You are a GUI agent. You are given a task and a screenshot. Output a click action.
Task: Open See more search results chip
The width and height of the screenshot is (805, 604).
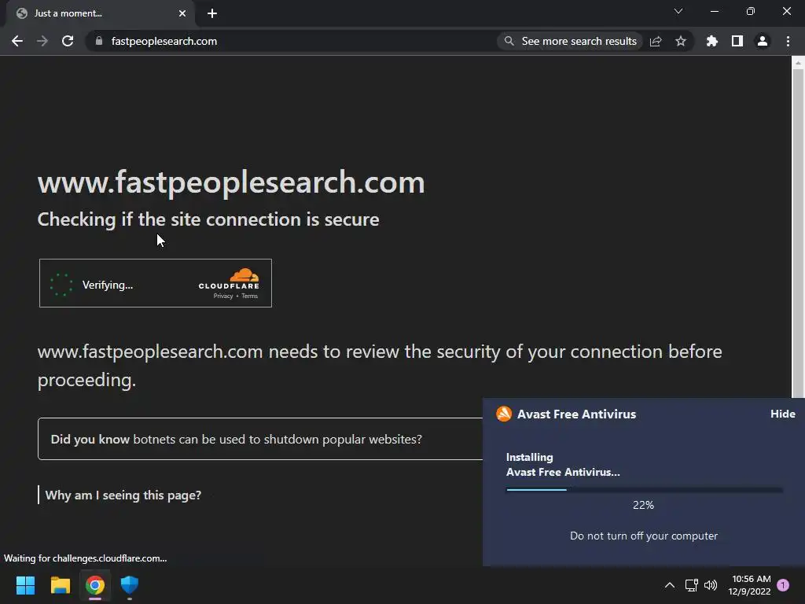click(571, 41)
